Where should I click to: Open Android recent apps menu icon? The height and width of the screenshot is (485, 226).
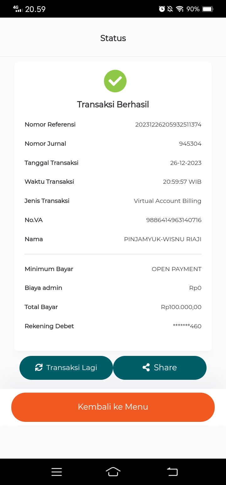56,472
